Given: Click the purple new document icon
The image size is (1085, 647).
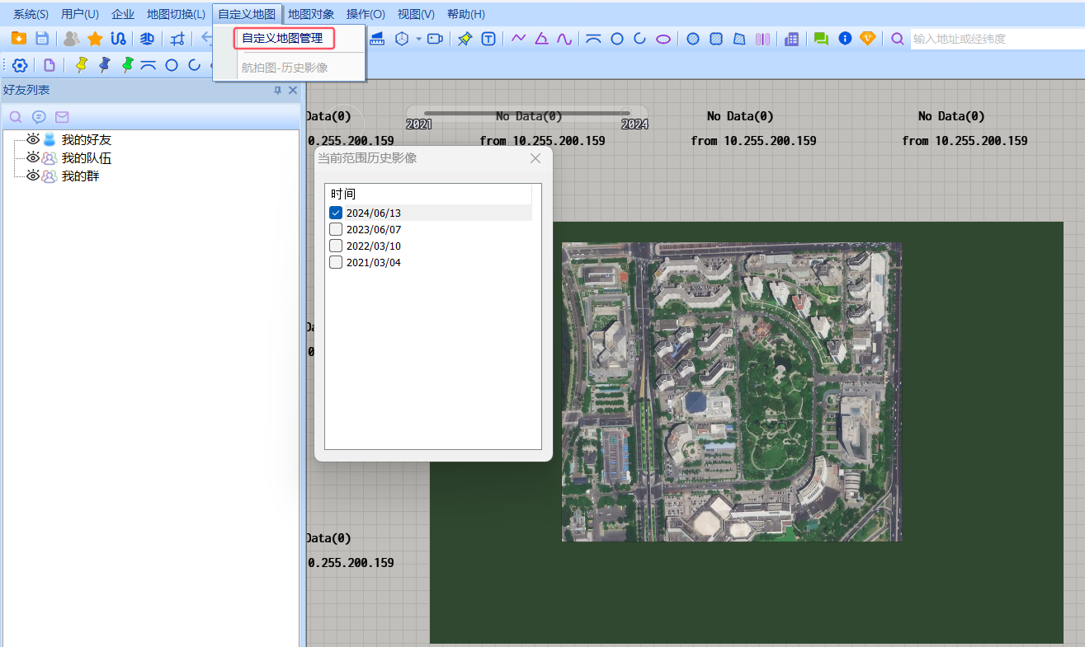Looking at the screenshot, I should click(50, 65).
